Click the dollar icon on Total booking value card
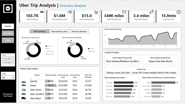The image size is (185, 104). pyautogui.click(x=70, y=12)
